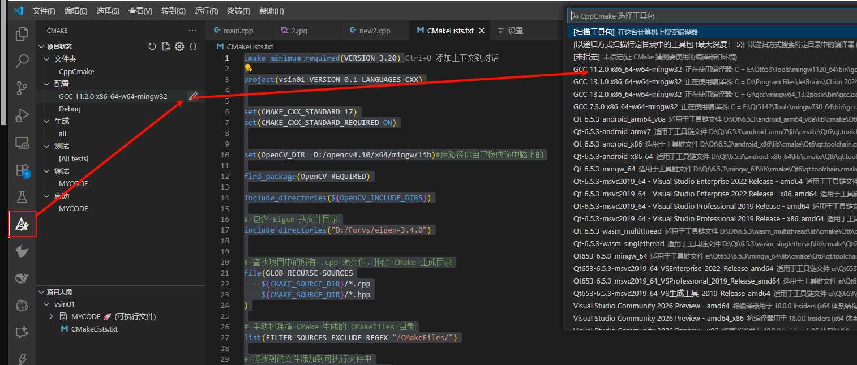Click the braces icon in the 项目状态 header
The width and height of the screenshot is (857, 365).
coord(193,46)
